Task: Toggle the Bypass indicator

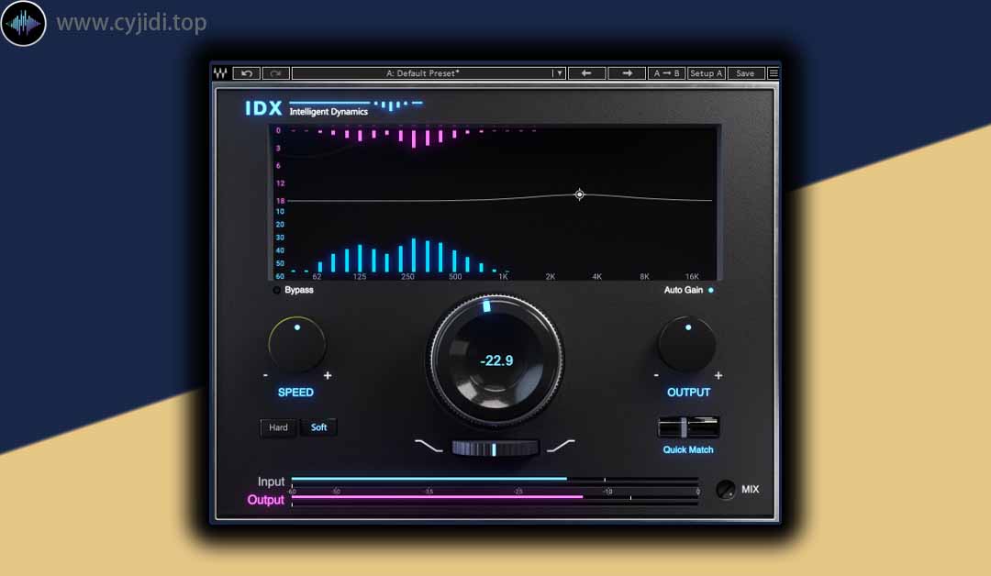Action: [276, 290]
